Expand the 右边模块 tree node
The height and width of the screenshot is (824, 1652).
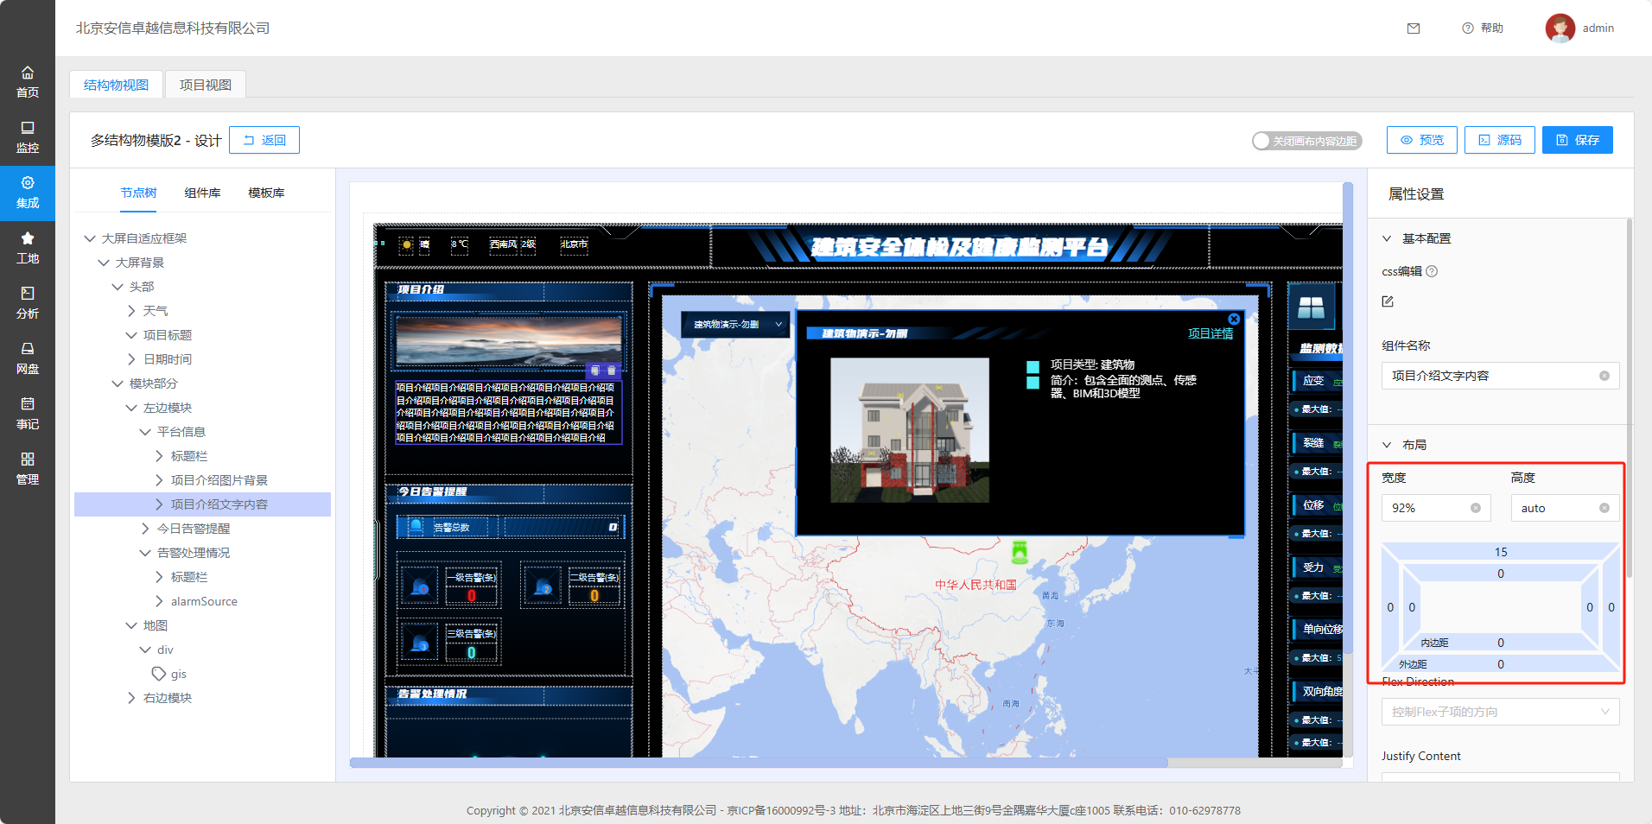(131, 698)
